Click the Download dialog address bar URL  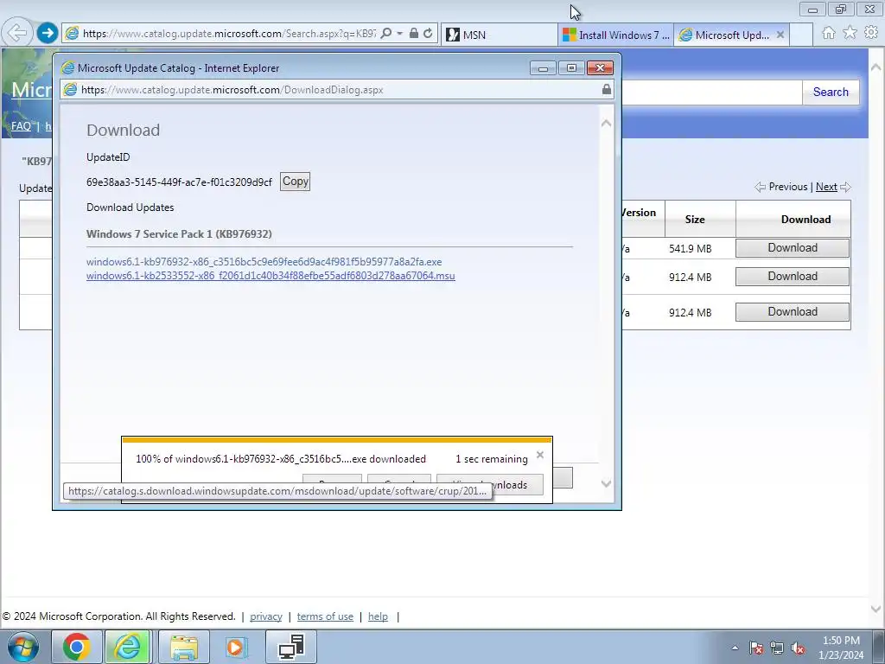232,90
